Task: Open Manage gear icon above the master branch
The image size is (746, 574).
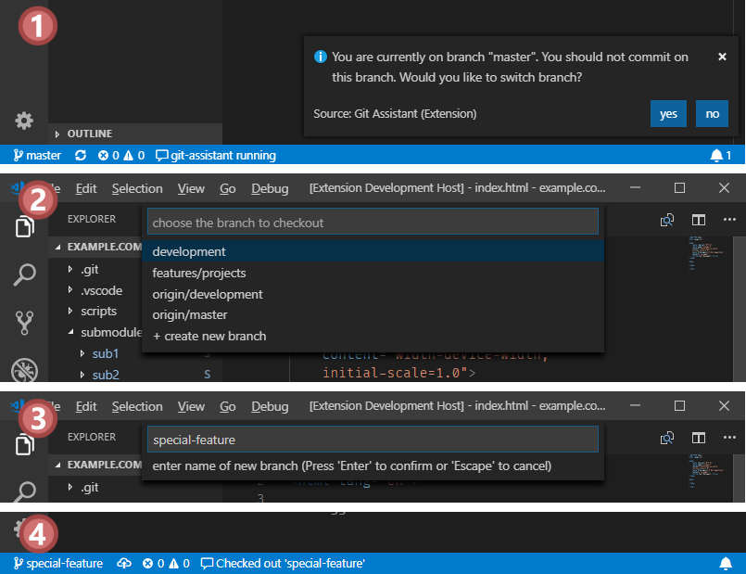Action: tap(24, 121)
